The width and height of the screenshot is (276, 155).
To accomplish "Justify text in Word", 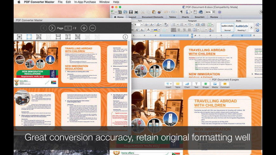I will (189, 30).
